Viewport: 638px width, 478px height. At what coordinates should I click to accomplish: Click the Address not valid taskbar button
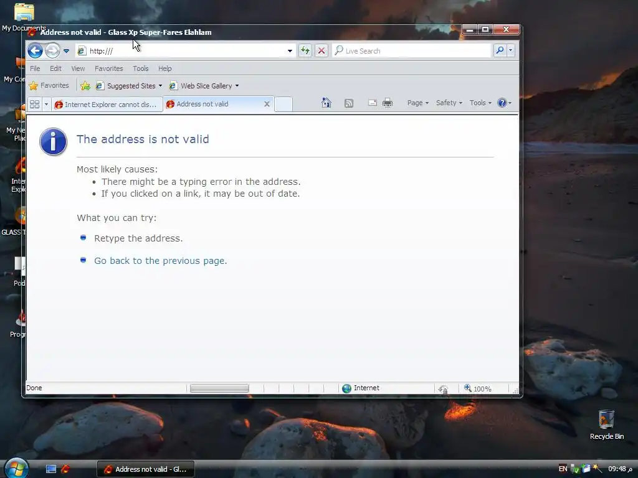(146, 469)
